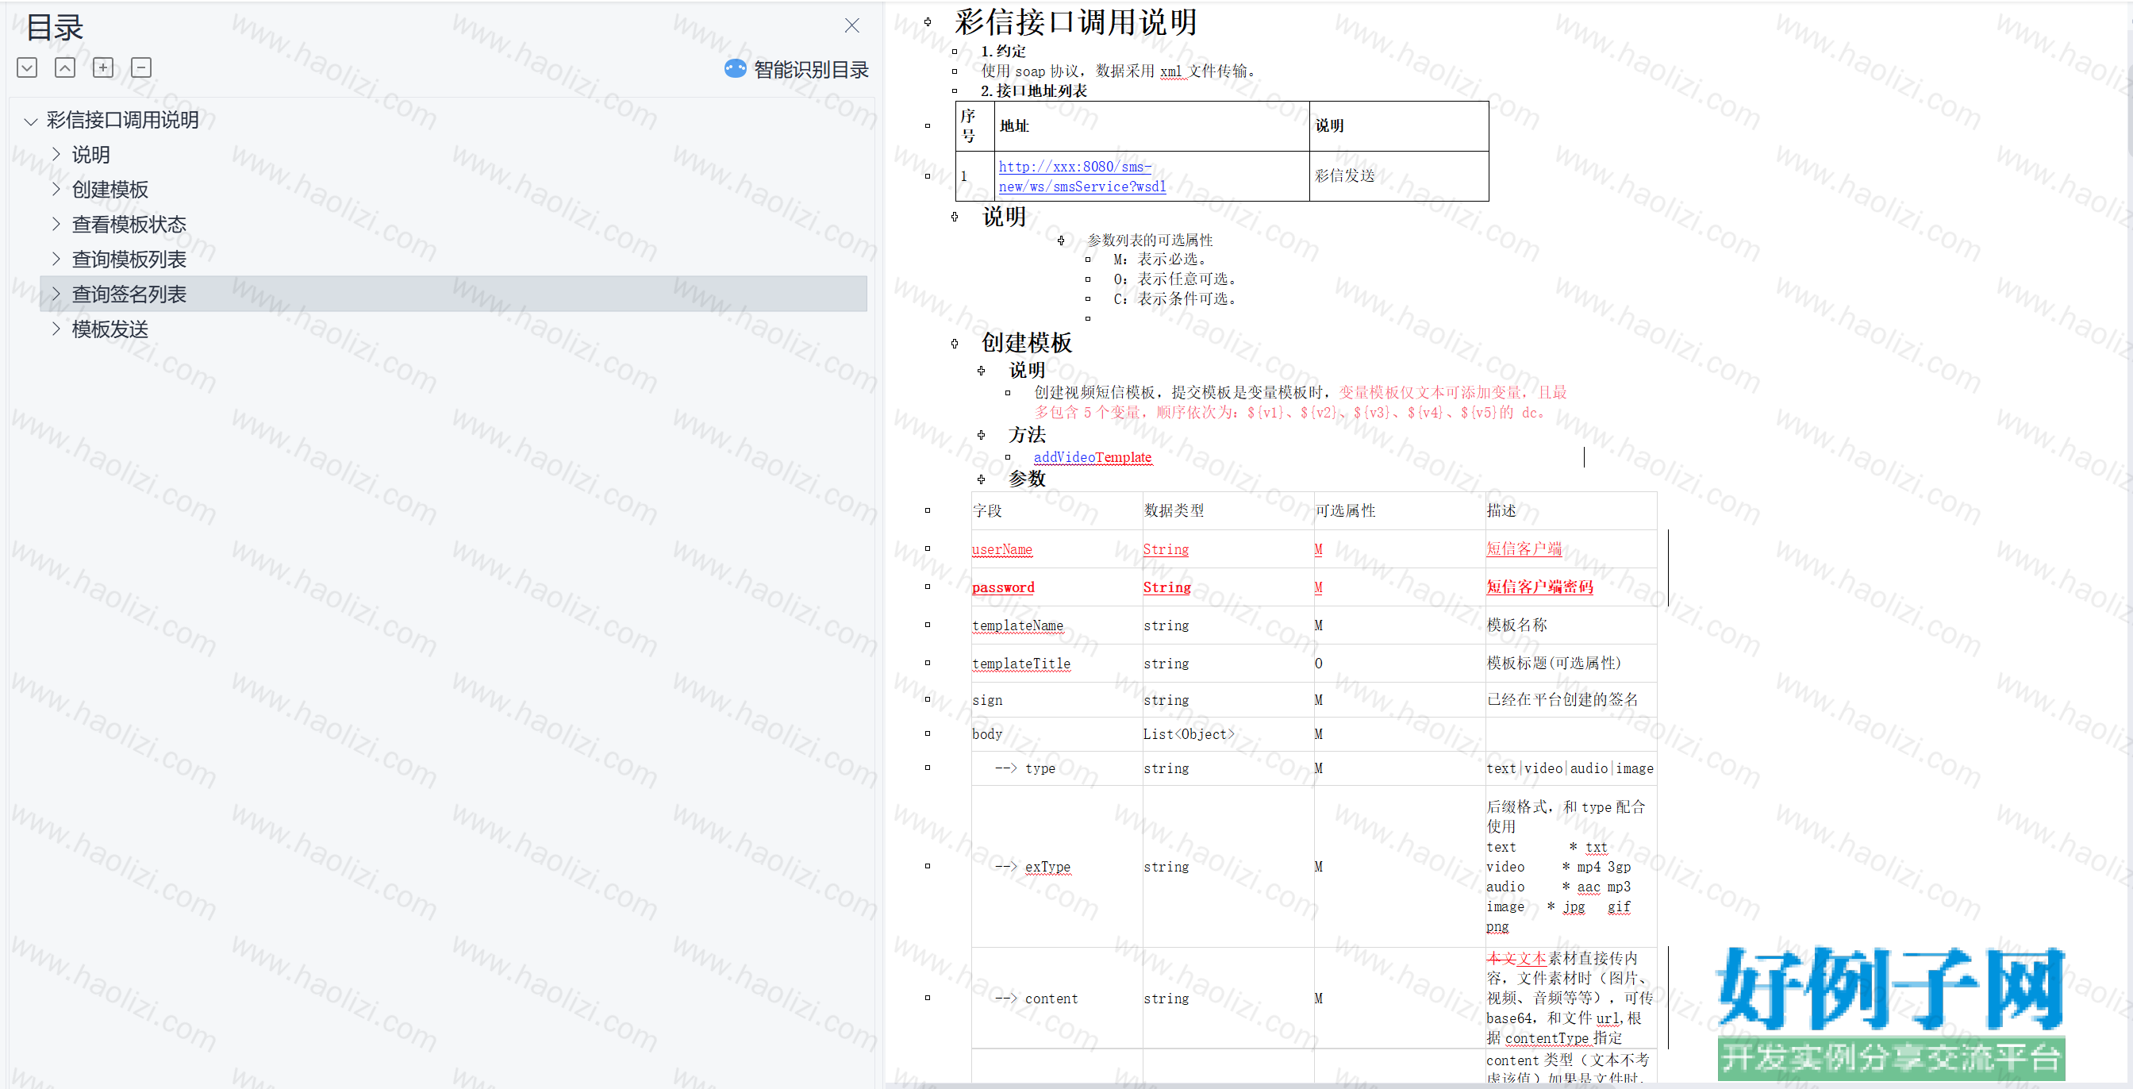Click the down-arrow box icon in 目录 toolbar
2133x1089 pixels.
pyautogui.click(x=26, y=68)
